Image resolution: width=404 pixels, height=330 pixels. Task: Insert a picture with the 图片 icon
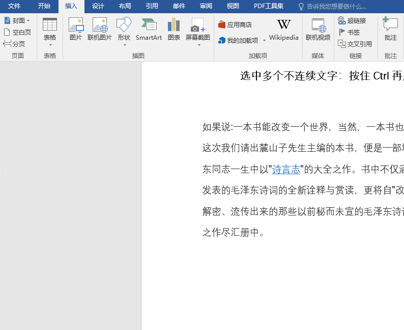point(76,29)
